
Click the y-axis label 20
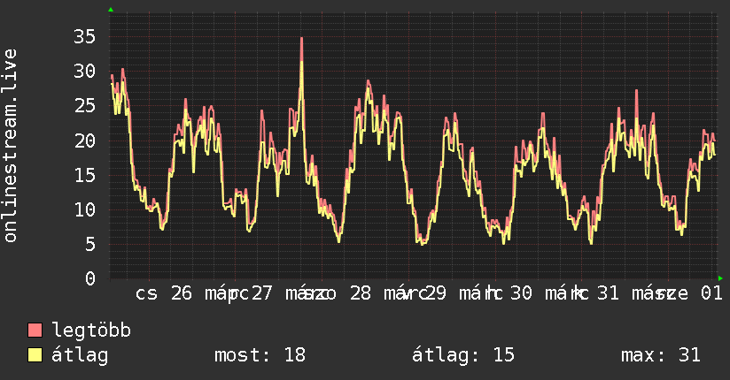pos(84,141)
